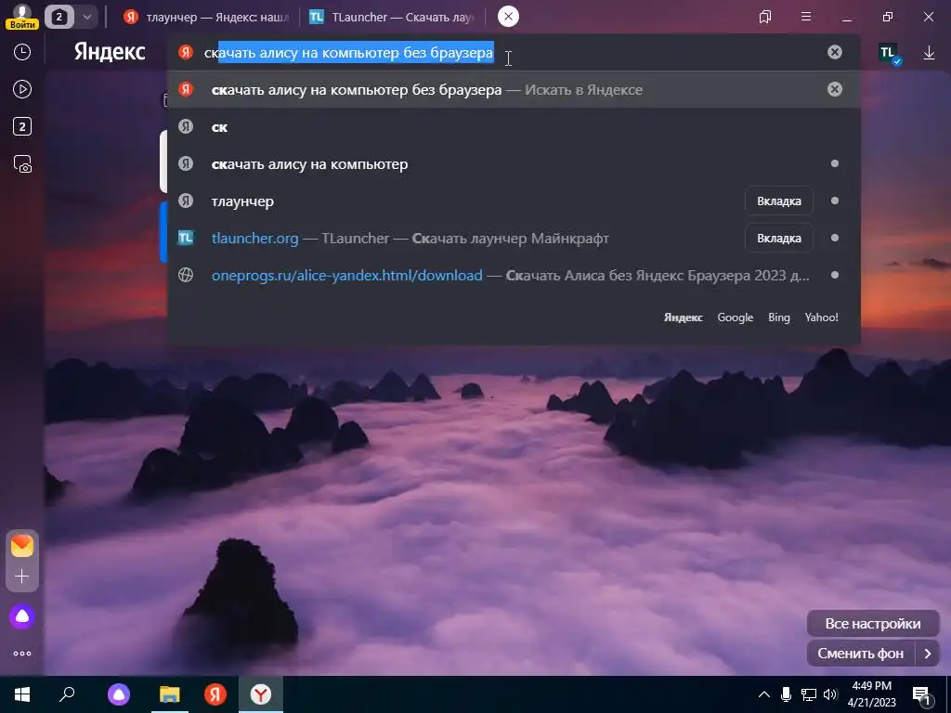The image size is (951, 713).
Task: Go to next background with chevron arrow
Action: (x=928, y=654)
